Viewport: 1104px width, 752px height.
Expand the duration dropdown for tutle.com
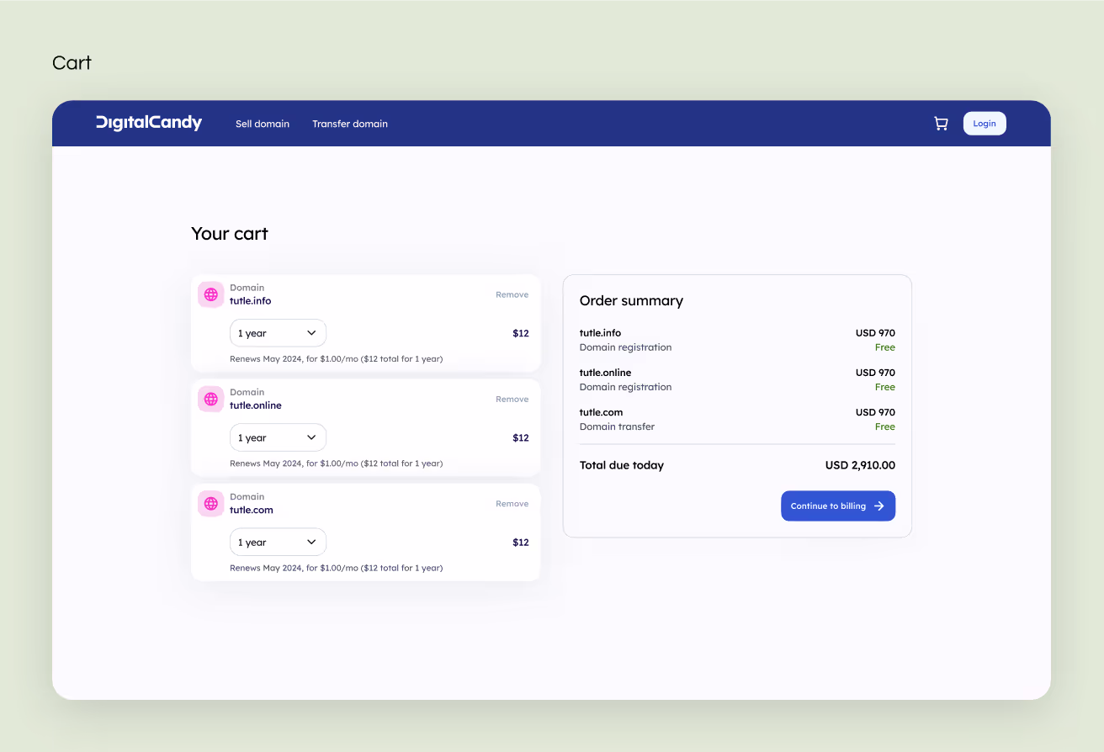coord(278,542)
